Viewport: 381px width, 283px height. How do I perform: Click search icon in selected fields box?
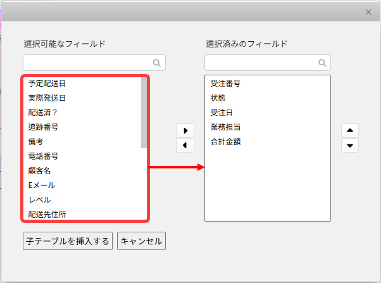click(x=322, y=63)
